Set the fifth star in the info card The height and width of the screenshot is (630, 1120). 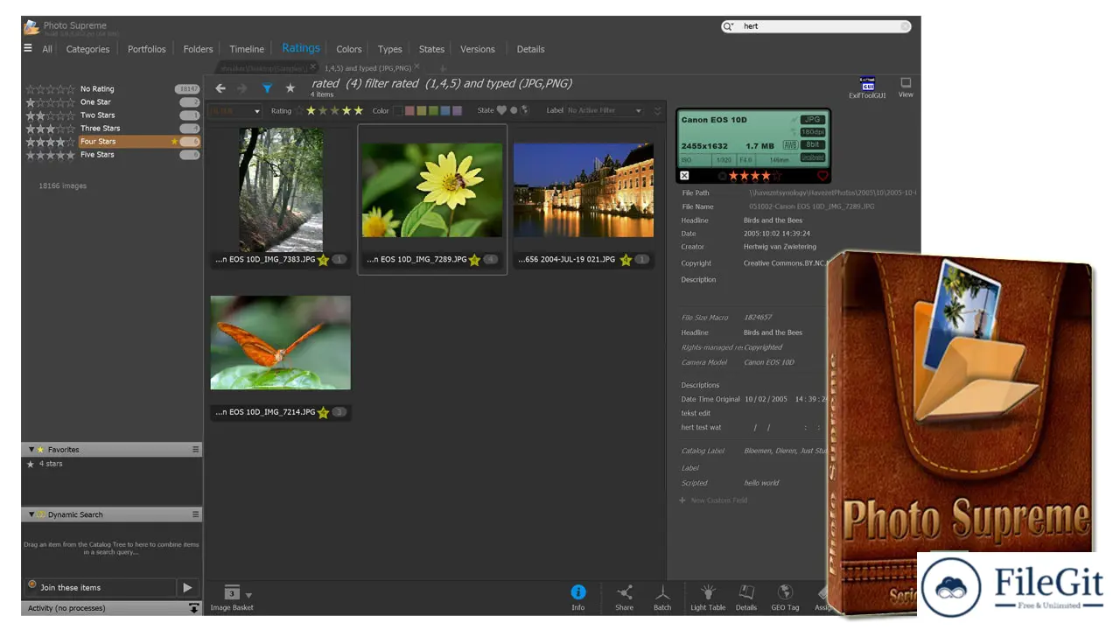(777, 176)
